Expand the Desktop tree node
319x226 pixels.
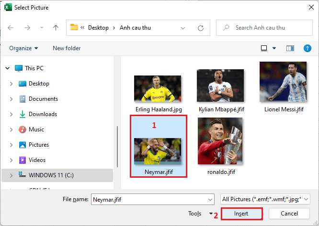[x=11, y=84]
